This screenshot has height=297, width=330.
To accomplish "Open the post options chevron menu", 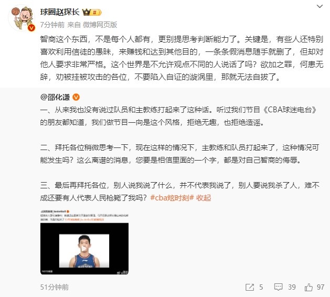I will tap(320, 6).
